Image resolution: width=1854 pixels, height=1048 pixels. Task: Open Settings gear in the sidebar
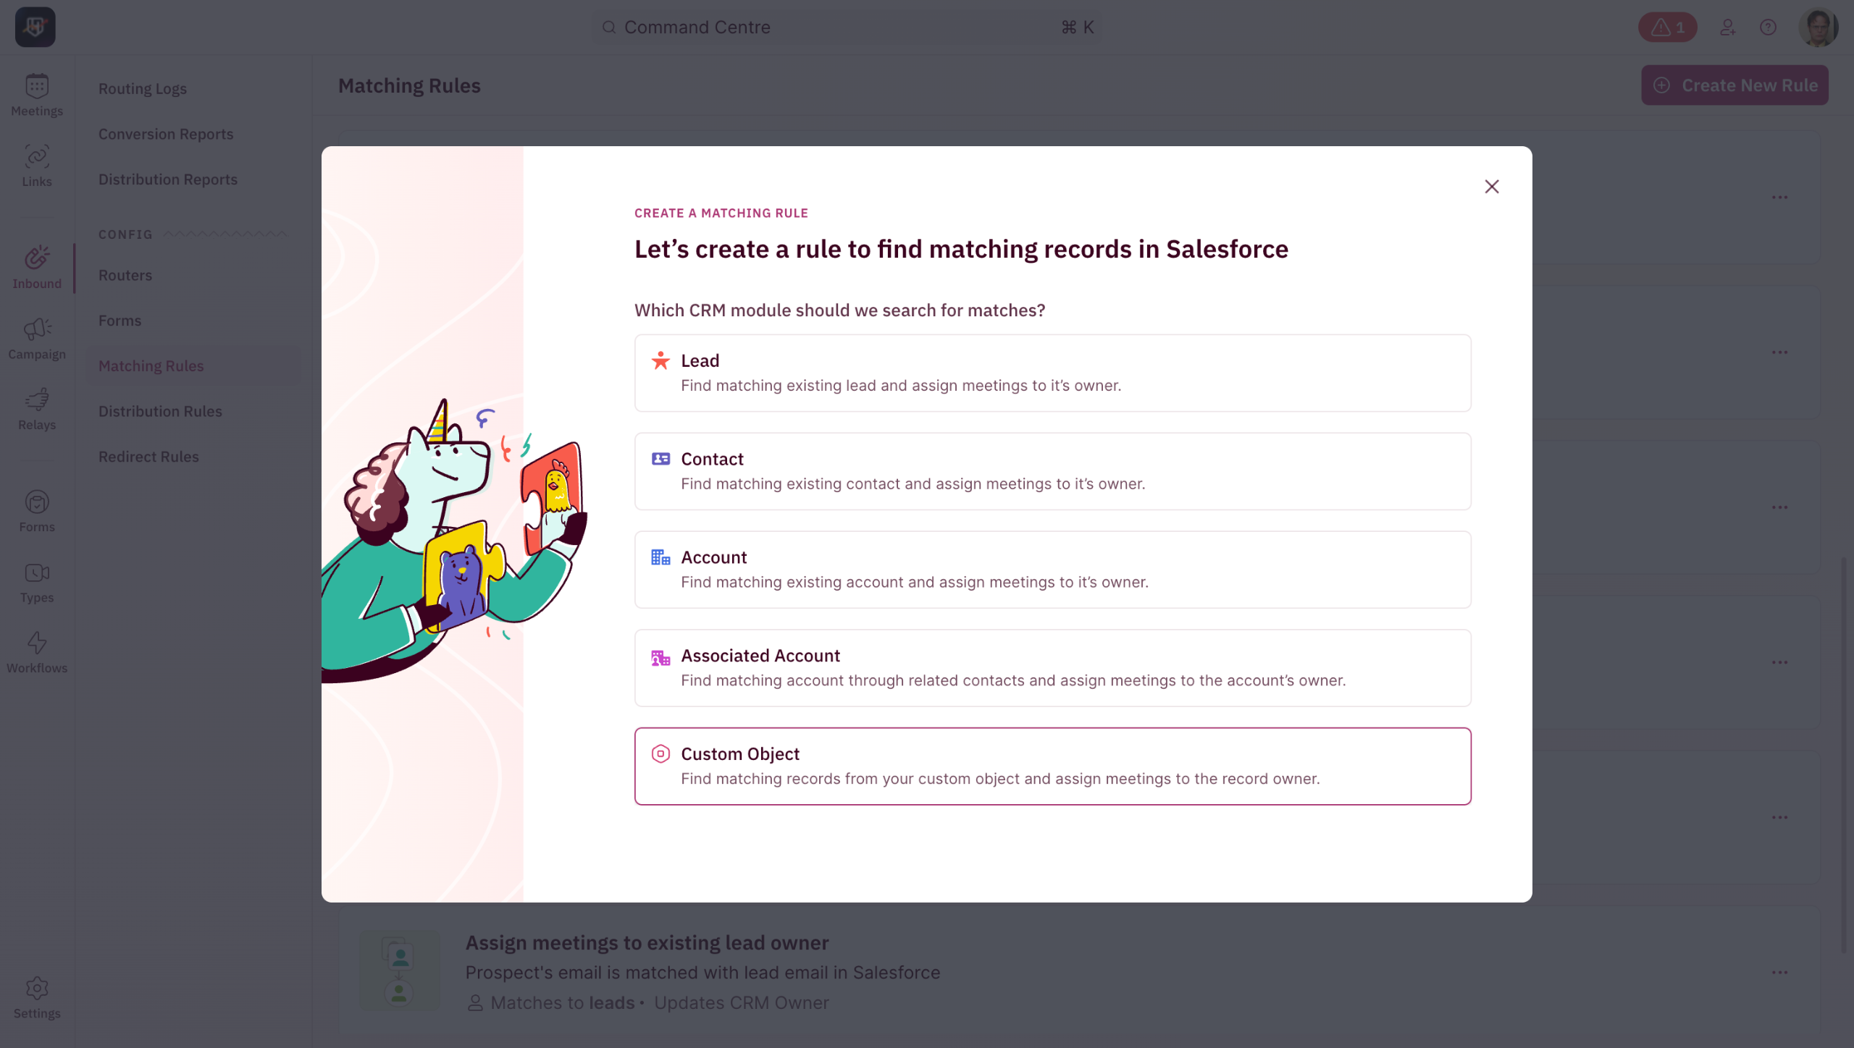coord(37,997)
